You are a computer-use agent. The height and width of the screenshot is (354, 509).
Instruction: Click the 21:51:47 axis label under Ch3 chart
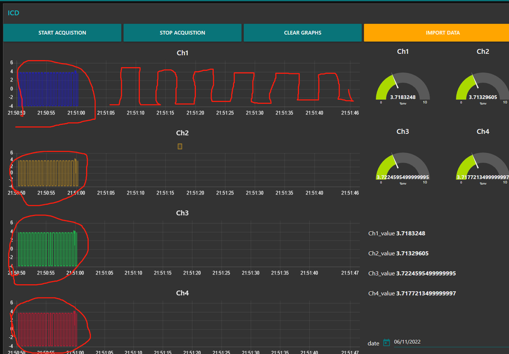(350, 274)
